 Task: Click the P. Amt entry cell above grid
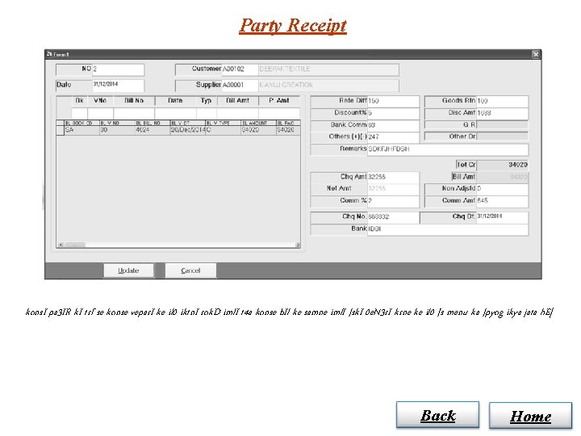click(x=279, y=113)
